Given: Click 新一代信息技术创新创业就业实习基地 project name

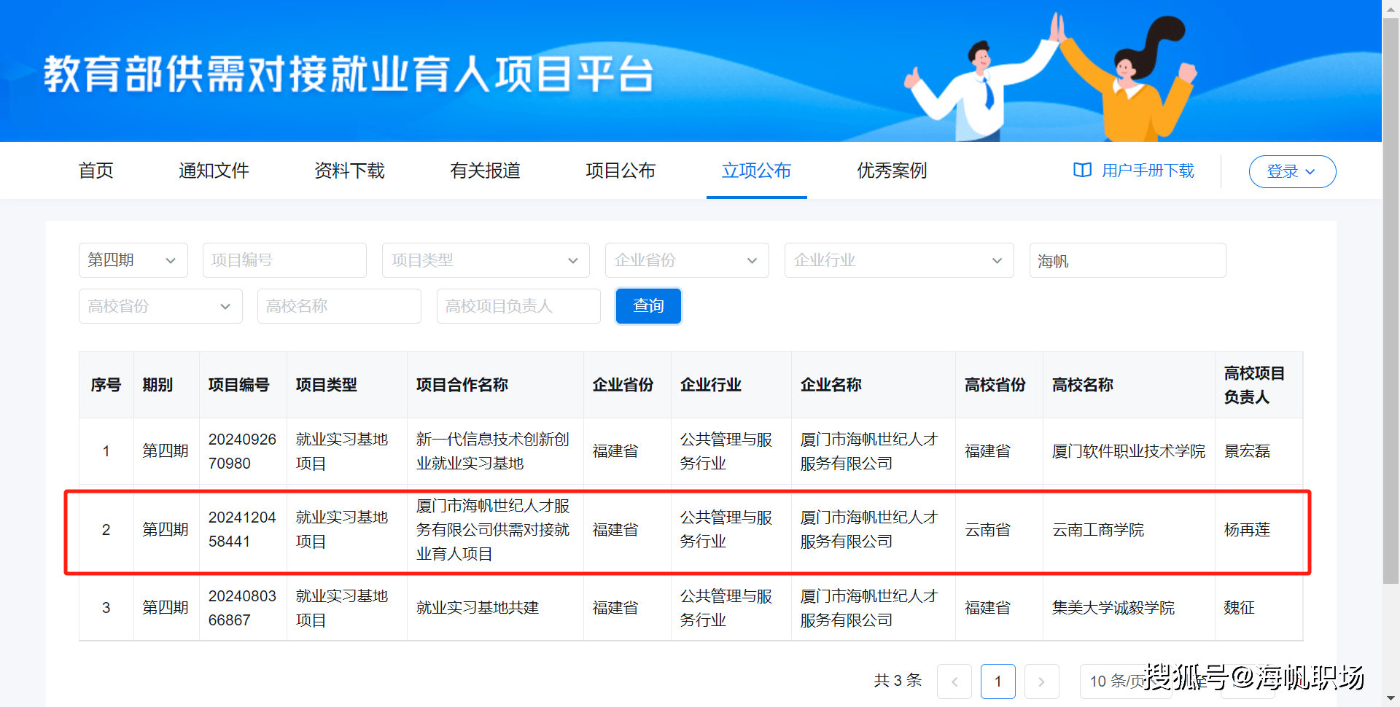Looking at the screenshot, I should (493, 451).
